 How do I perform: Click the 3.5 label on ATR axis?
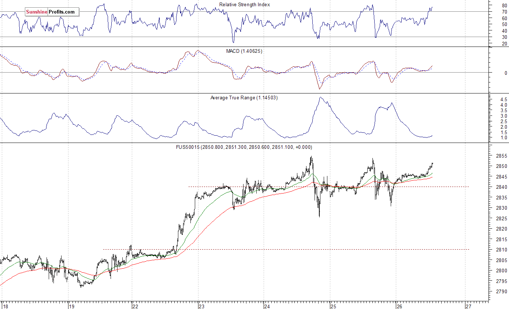[504, 111]
